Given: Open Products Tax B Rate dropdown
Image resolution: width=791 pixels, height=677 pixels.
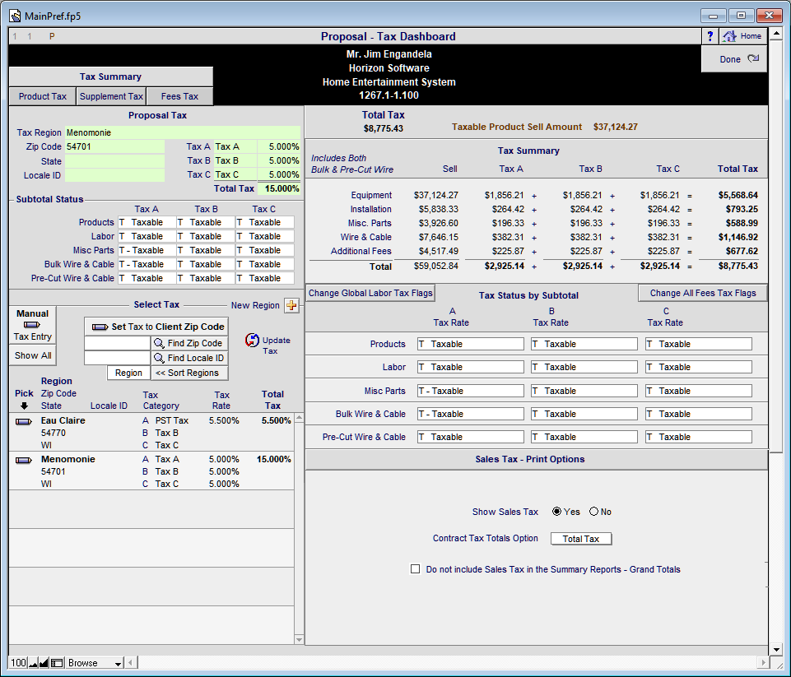Looking at the screenshot, I should pos(584,345).
